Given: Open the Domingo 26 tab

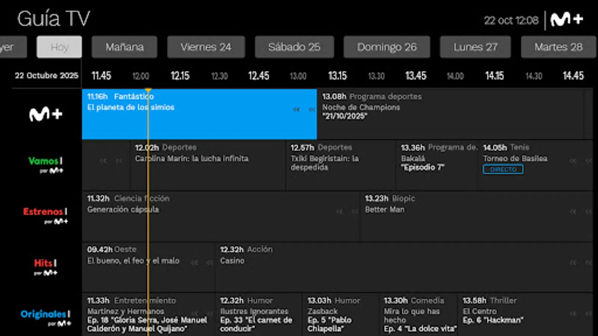Looking at the screenshot, I should pyautogui.click(x=387, y=47).
